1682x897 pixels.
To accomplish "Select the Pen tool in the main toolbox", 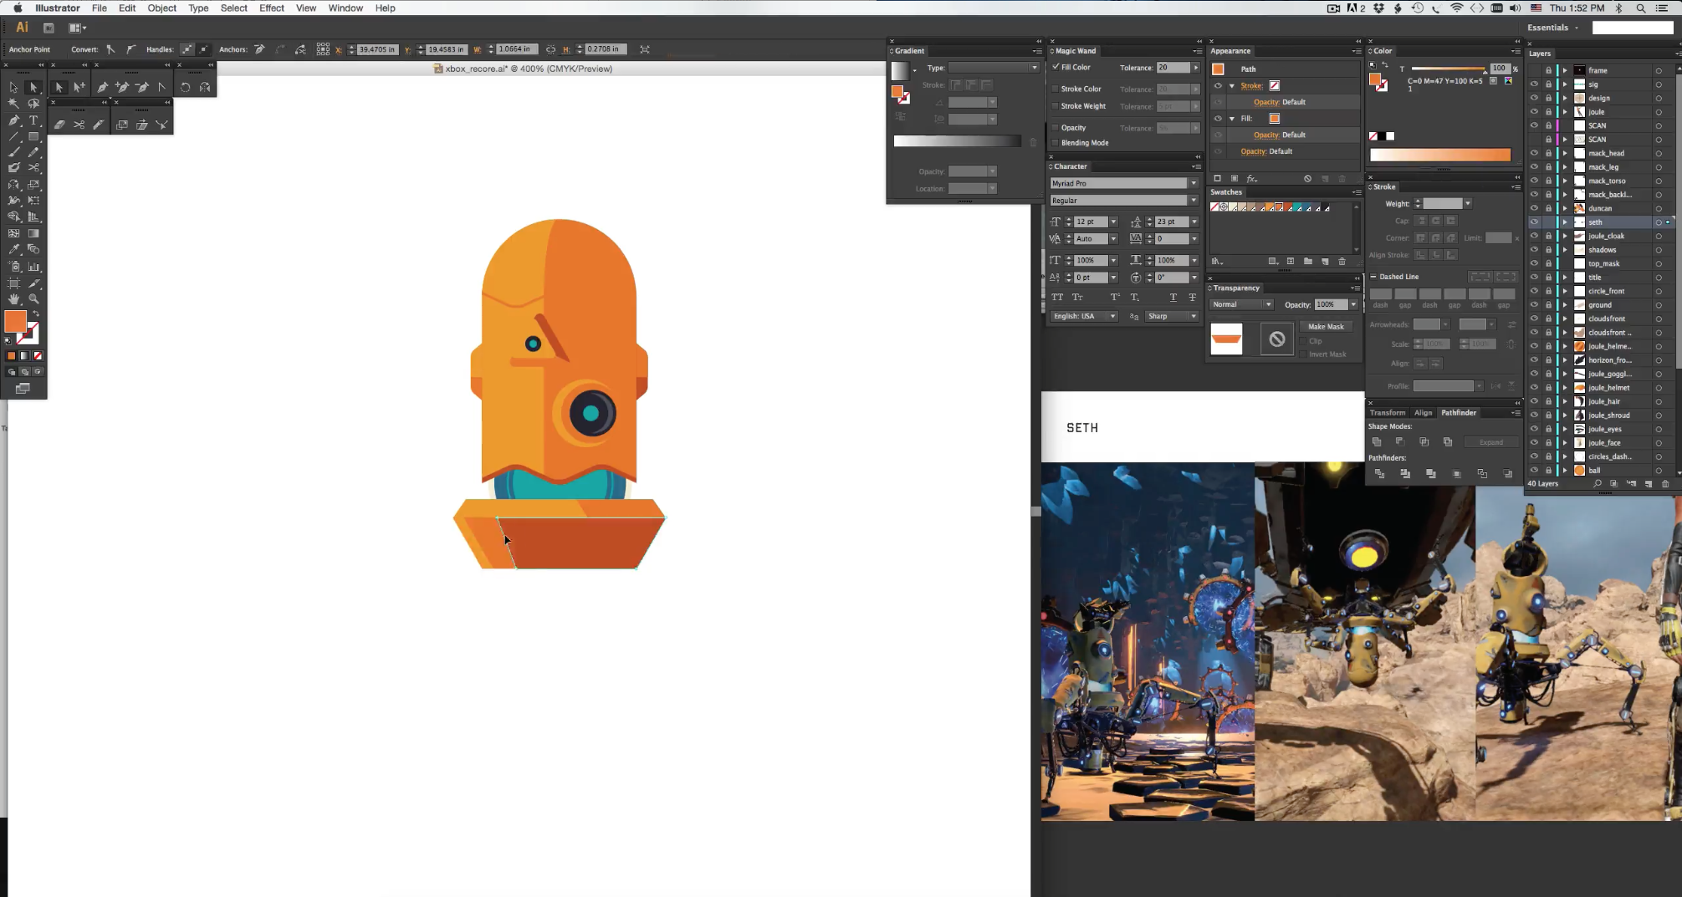I will click(x=13, y=120).
